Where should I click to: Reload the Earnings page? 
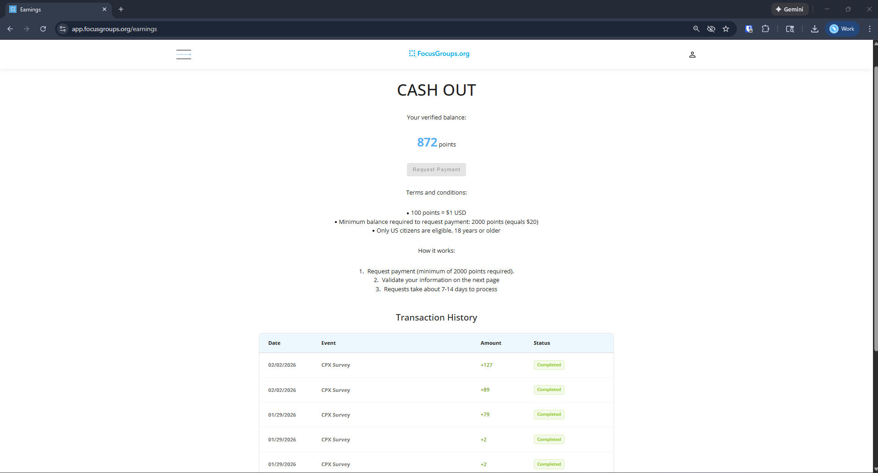tap(43, 29)
